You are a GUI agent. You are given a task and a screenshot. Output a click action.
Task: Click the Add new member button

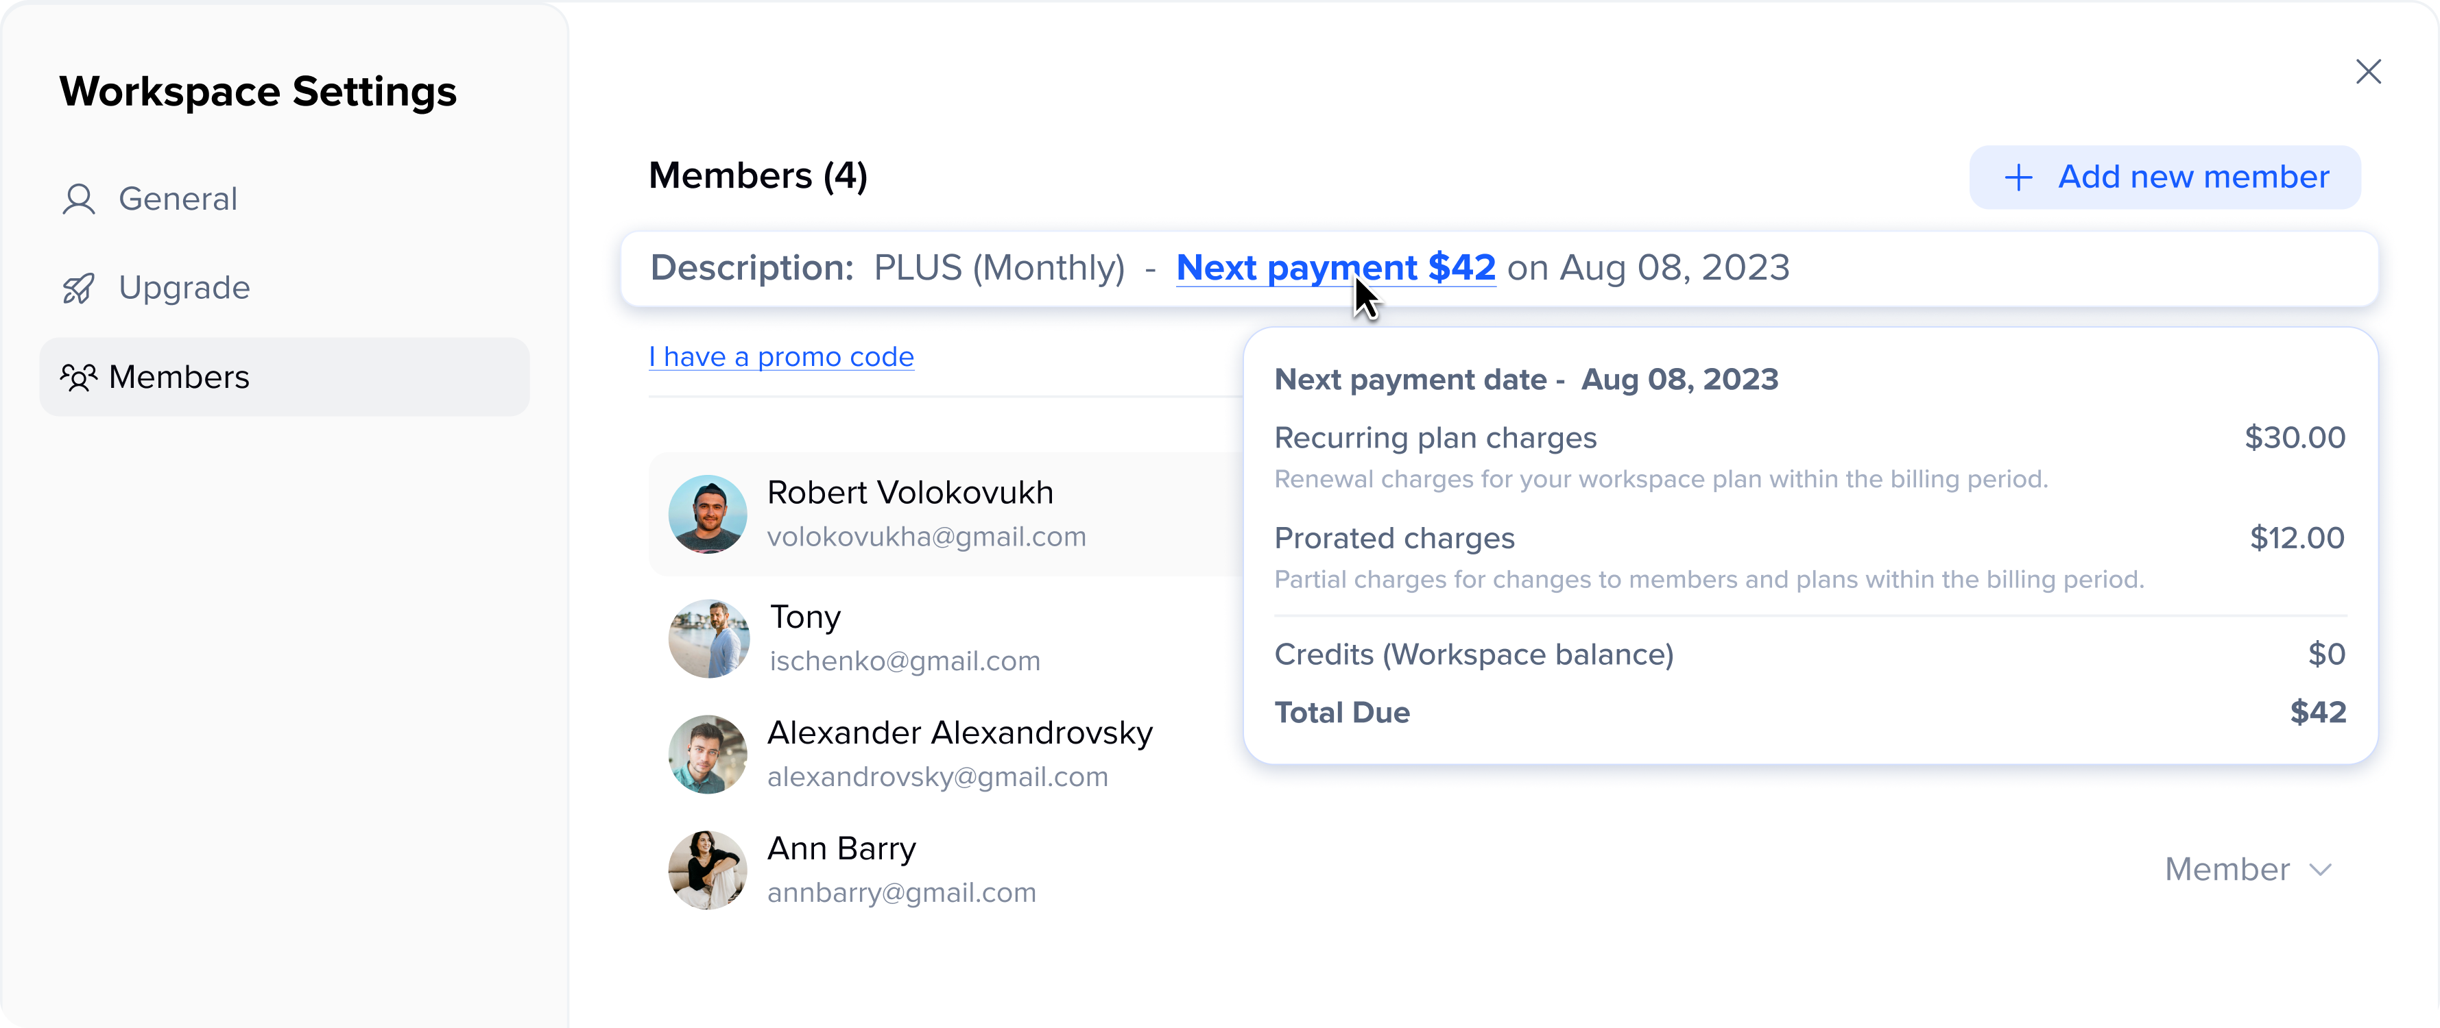tap(2164, 177)
